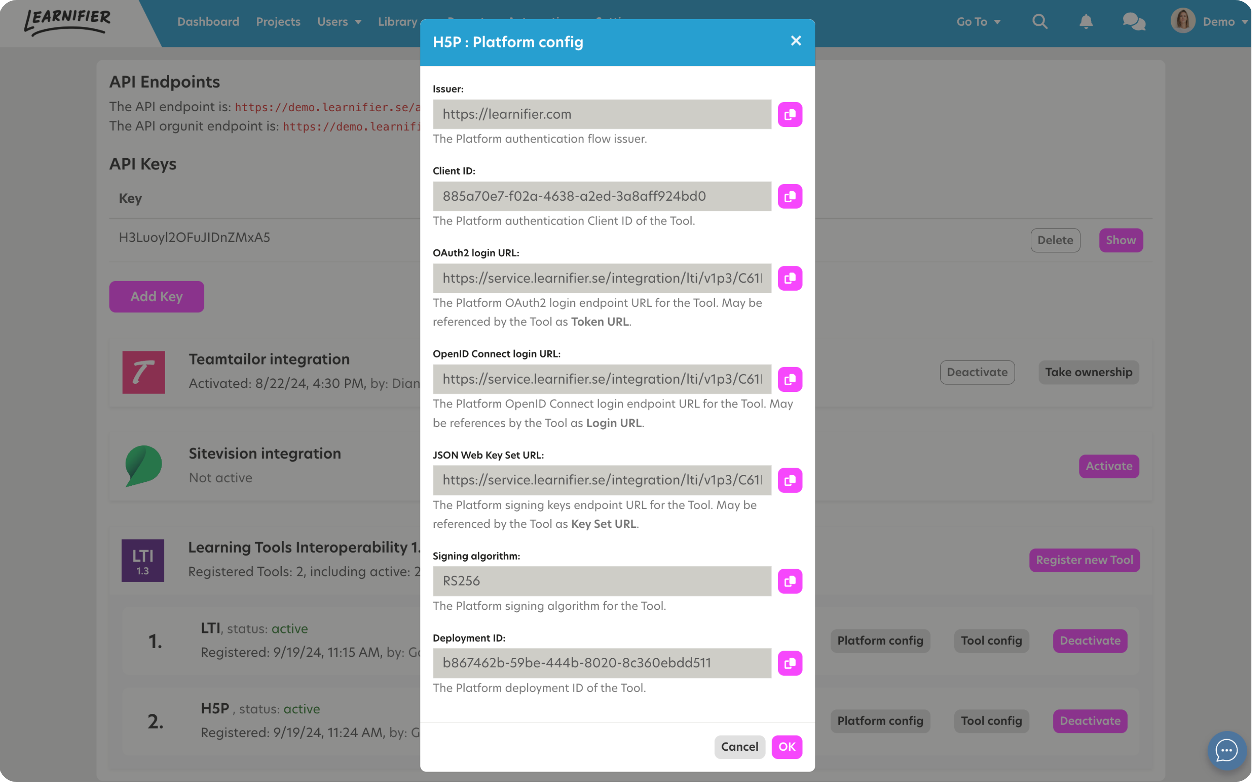Click the Learnifier logo
This screenshot has width=1252, height=782.
[67, 22]
